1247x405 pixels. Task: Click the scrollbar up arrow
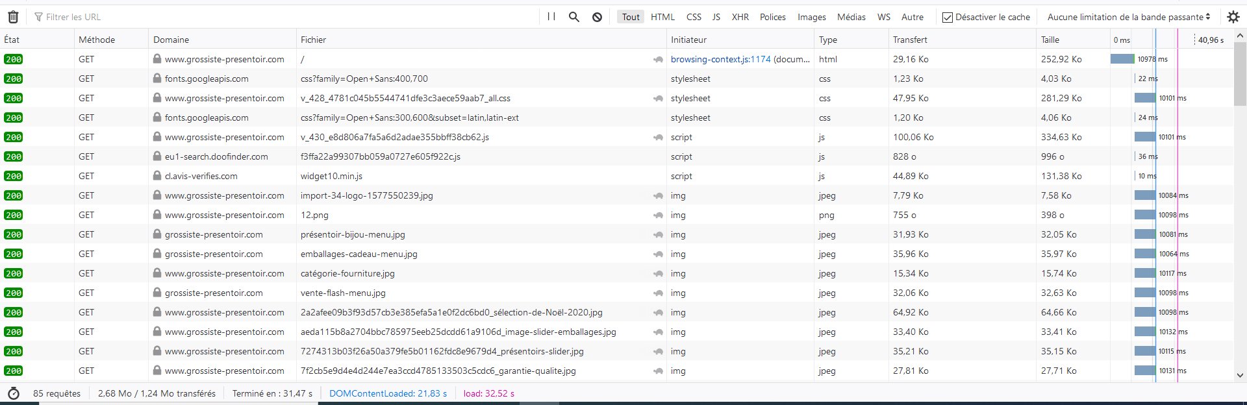1240,35
